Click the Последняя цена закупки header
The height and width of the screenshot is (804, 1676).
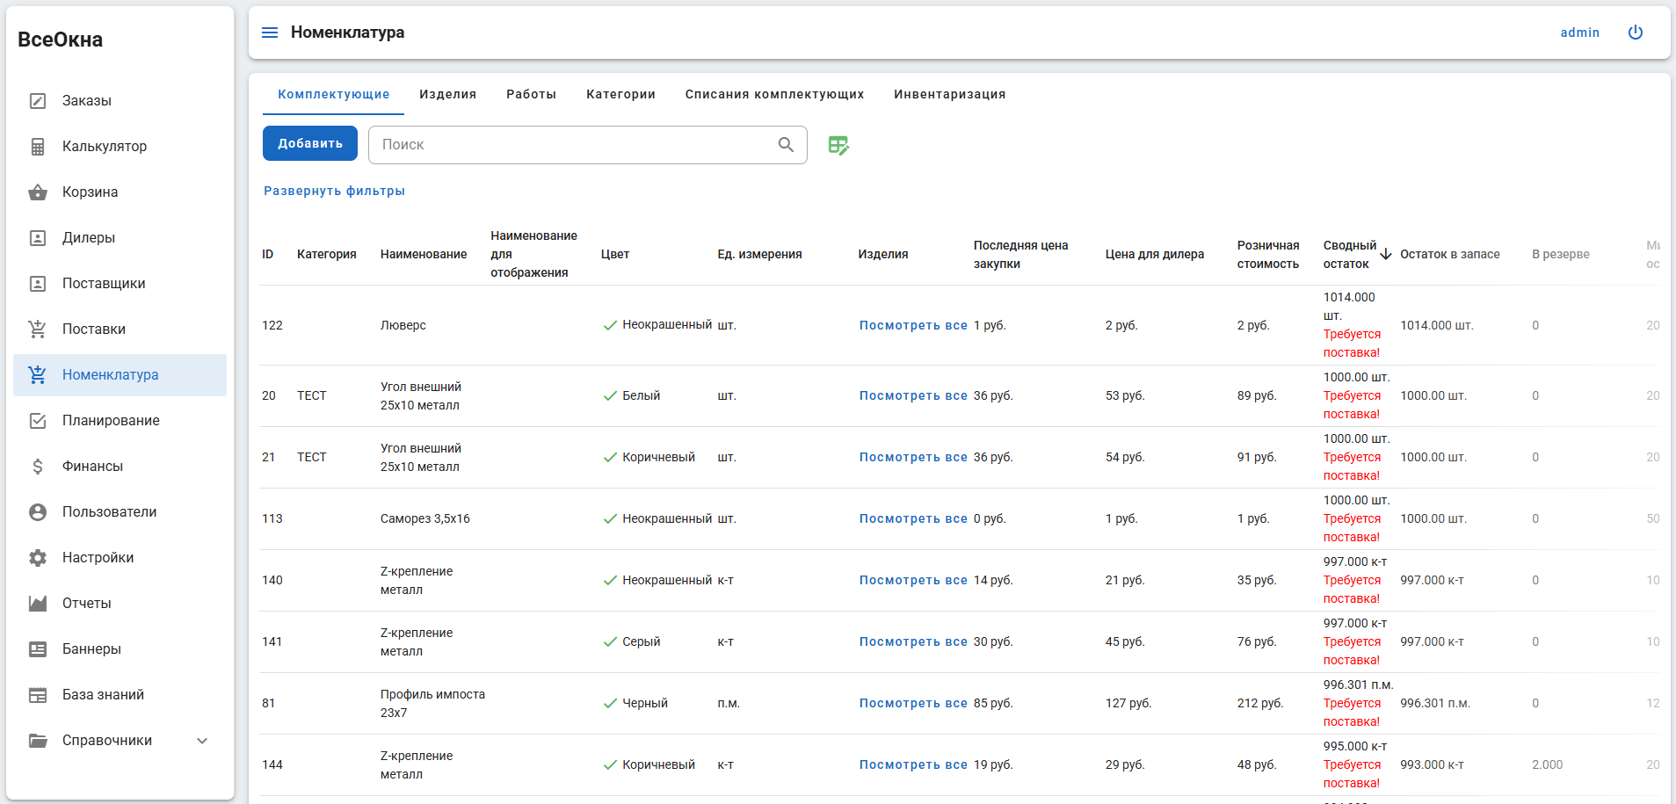1020,254
